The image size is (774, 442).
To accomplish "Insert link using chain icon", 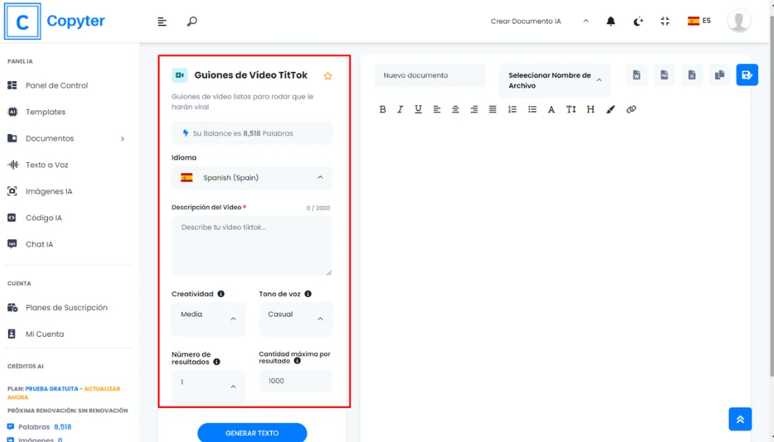I will [x=631, y=109].
